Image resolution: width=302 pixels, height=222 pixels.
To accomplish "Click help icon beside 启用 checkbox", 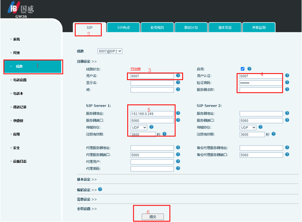I will click(250, 69).
